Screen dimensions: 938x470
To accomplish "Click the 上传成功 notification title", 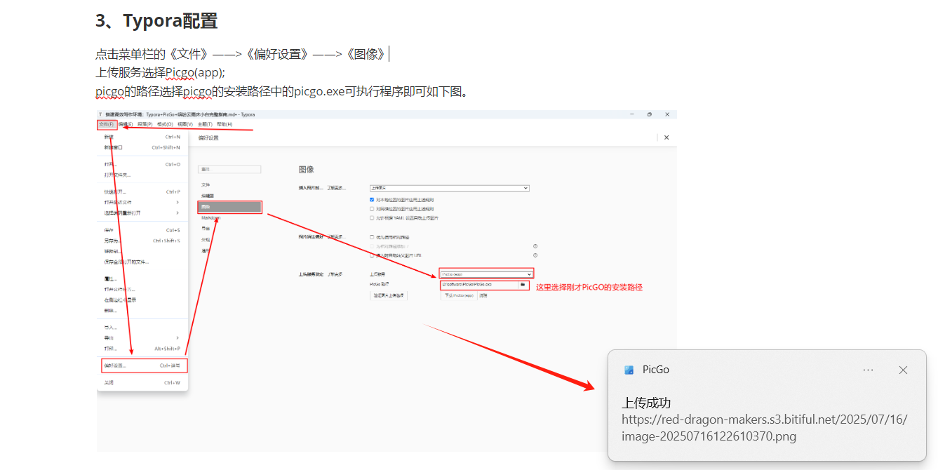I will [646, 403].
